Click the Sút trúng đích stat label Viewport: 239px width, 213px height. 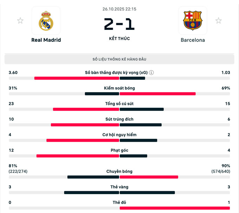click(119, 119)
